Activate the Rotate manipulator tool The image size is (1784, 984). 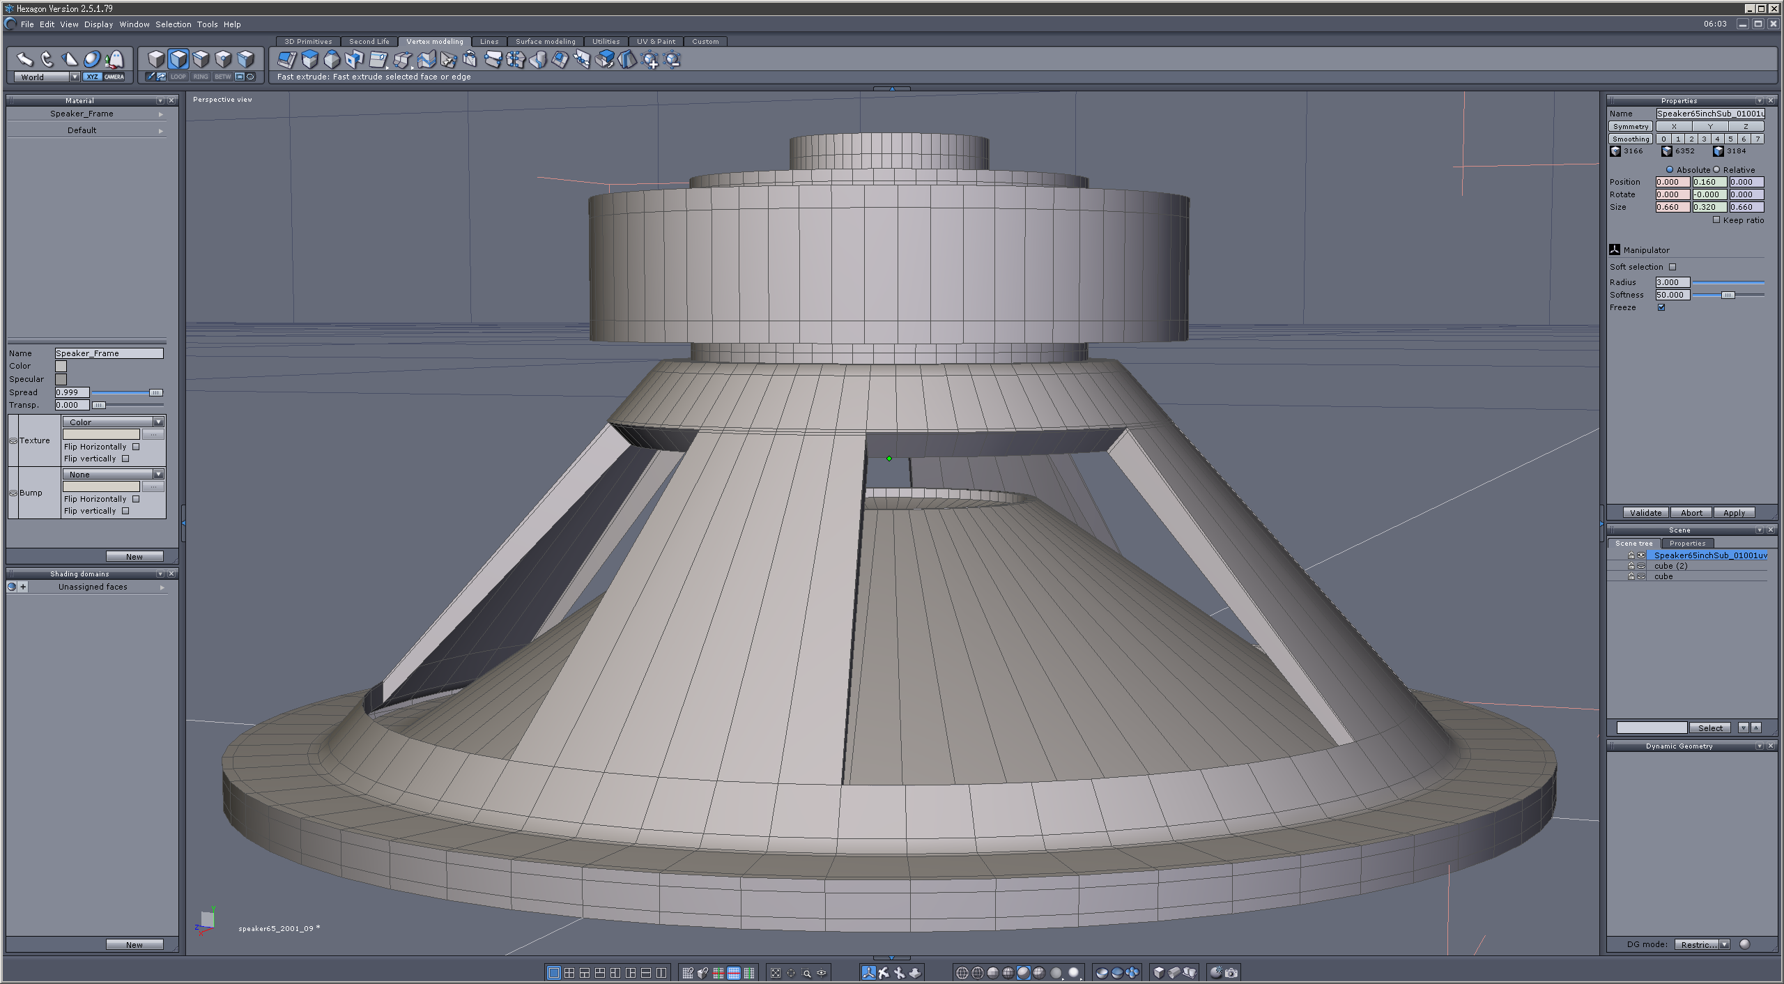click(x=47, y=59)
